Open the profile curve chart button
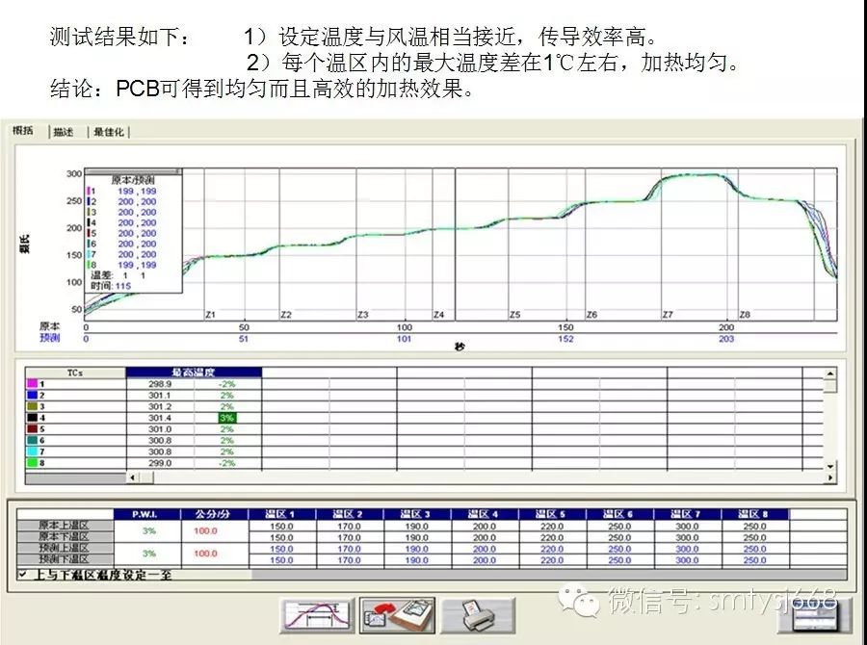 pyautogui.click(x=317, y=615)
